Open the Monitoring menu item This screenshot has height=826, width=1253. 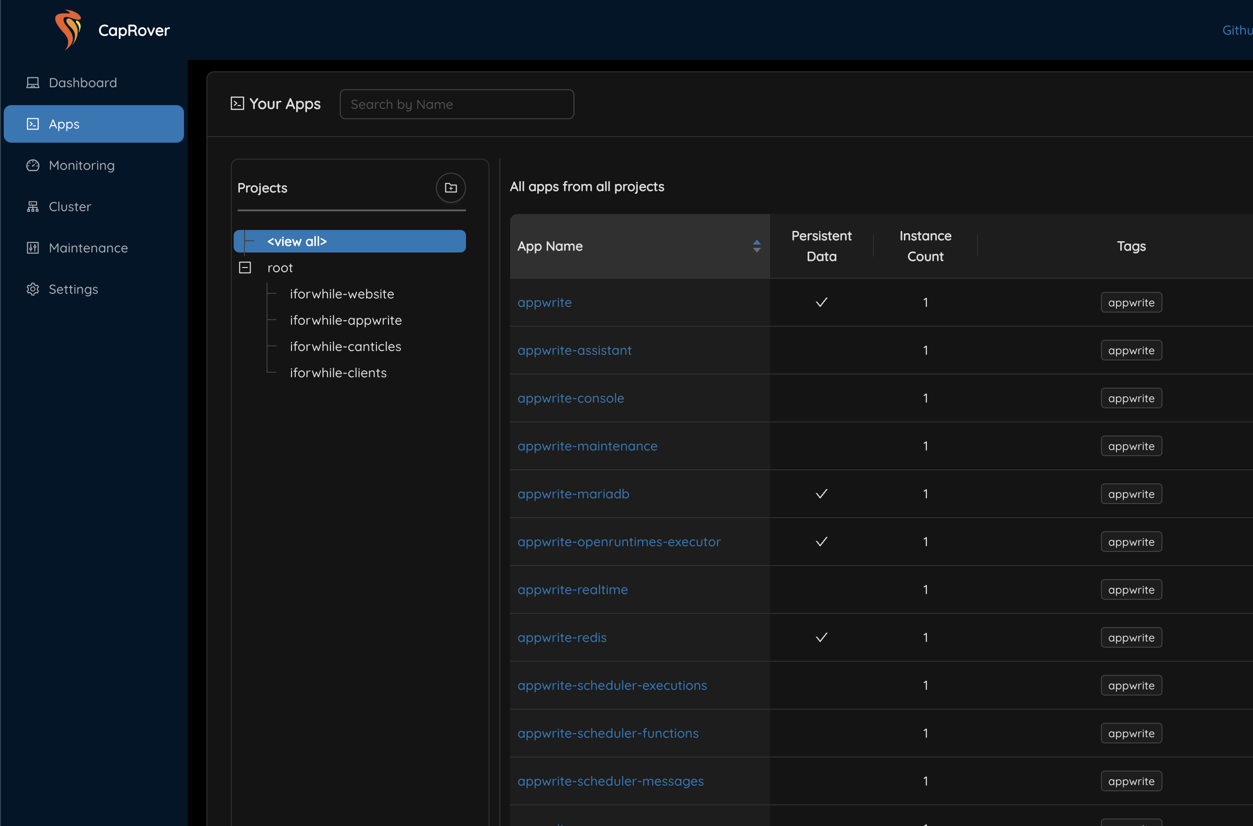point(82,165)
